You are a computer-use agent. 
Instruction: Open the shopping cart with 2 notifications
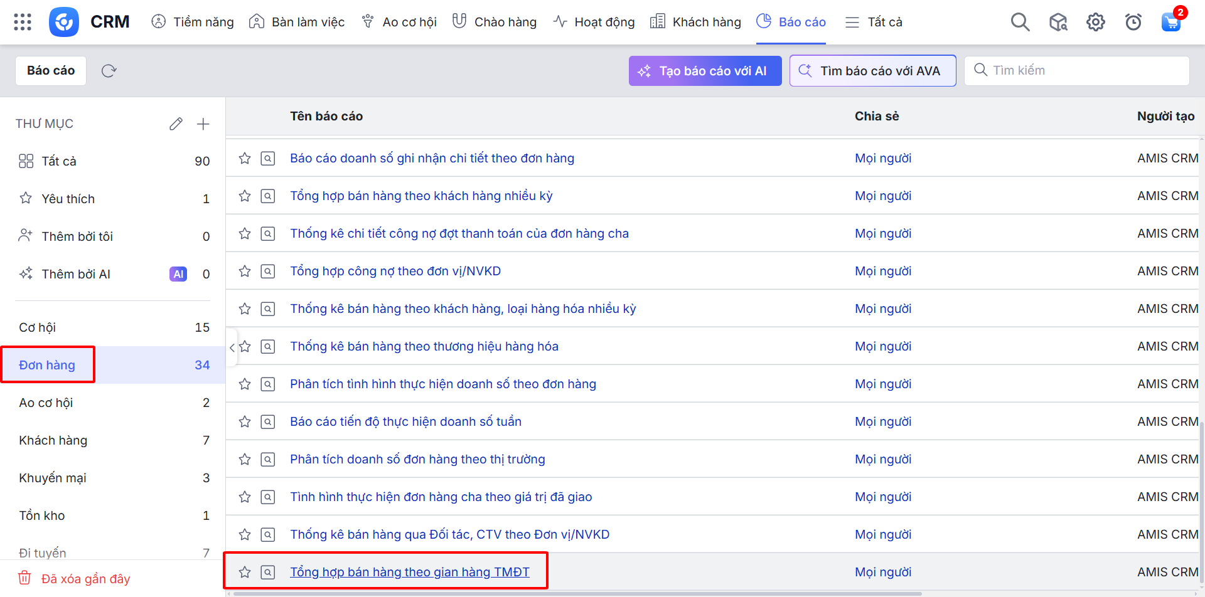click(1170, 22)
